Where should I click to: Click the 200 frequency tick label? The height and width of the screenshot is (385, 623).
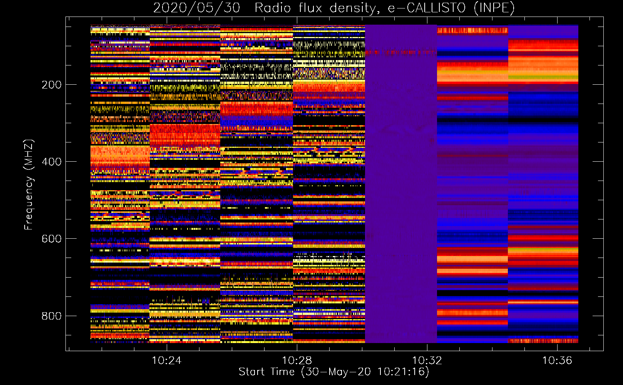point(52,85)
